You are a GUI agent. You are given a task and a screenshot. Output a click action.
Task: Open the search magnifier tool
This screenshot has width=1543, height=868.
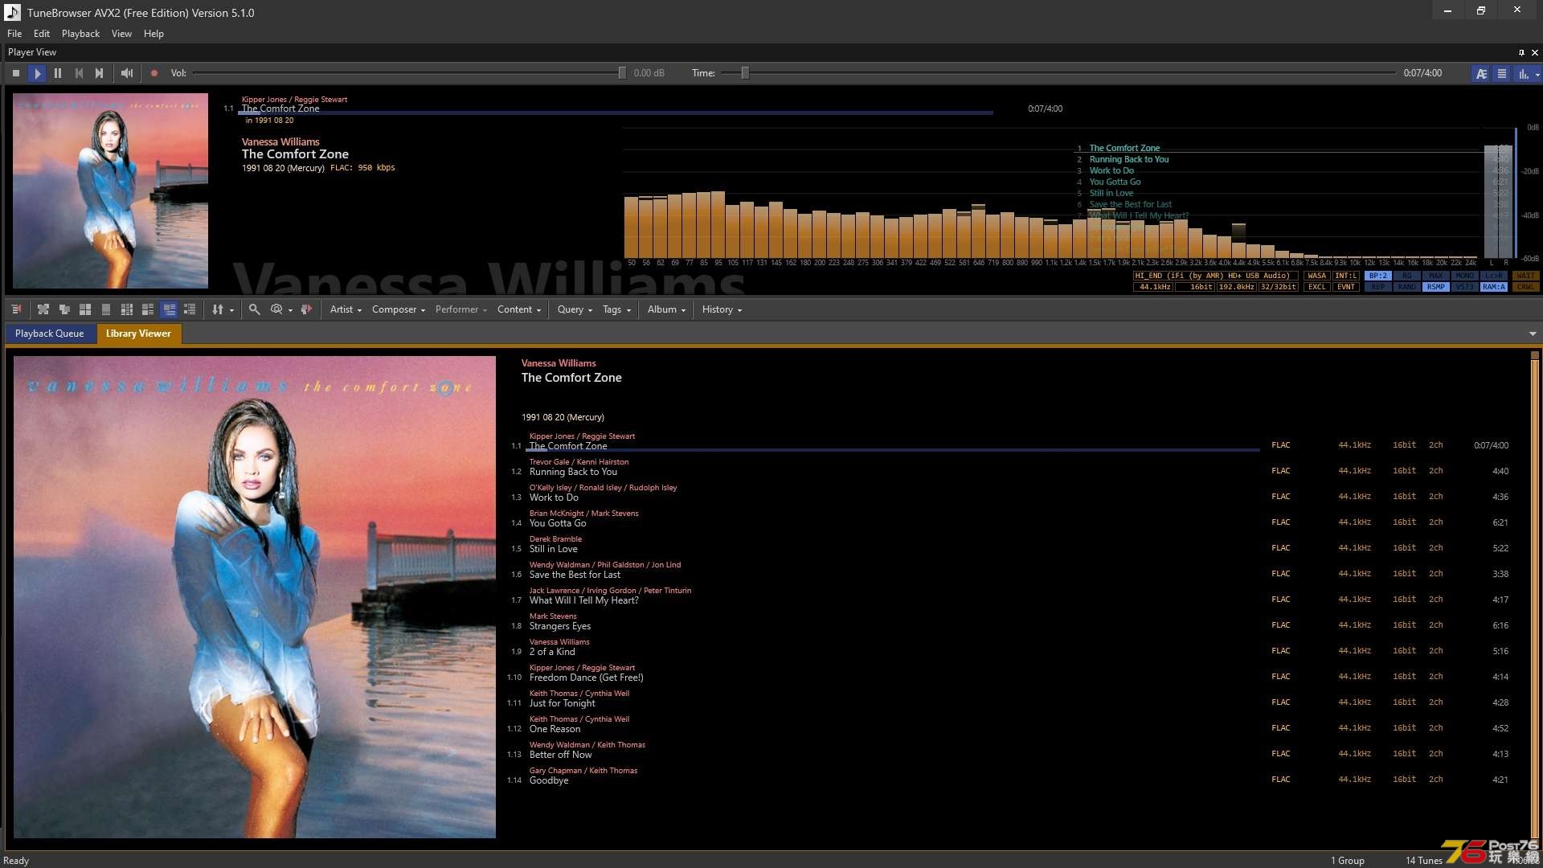pyautogui.click(x=254, y=309)
